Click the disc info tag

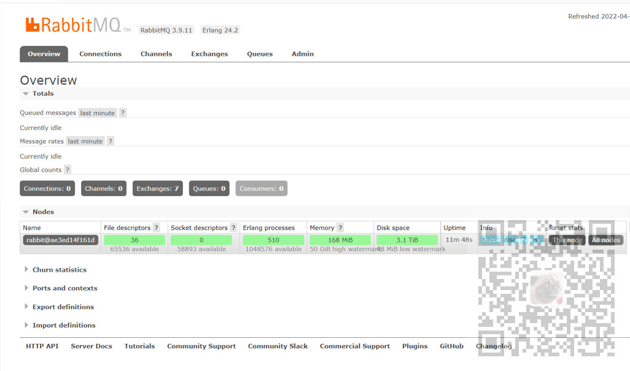coord(510,240)
